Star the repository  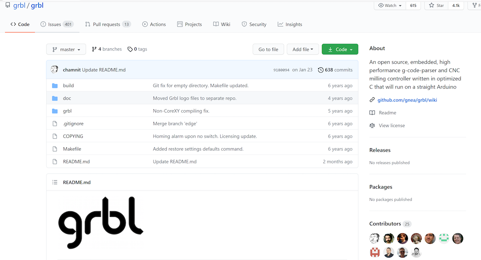436,6
